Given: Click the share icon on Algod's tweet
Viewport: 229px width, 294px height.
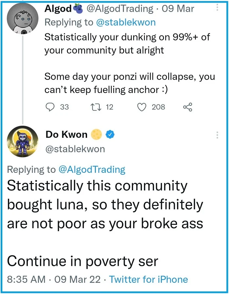Looking at the screenshot, I should [187, 107].
